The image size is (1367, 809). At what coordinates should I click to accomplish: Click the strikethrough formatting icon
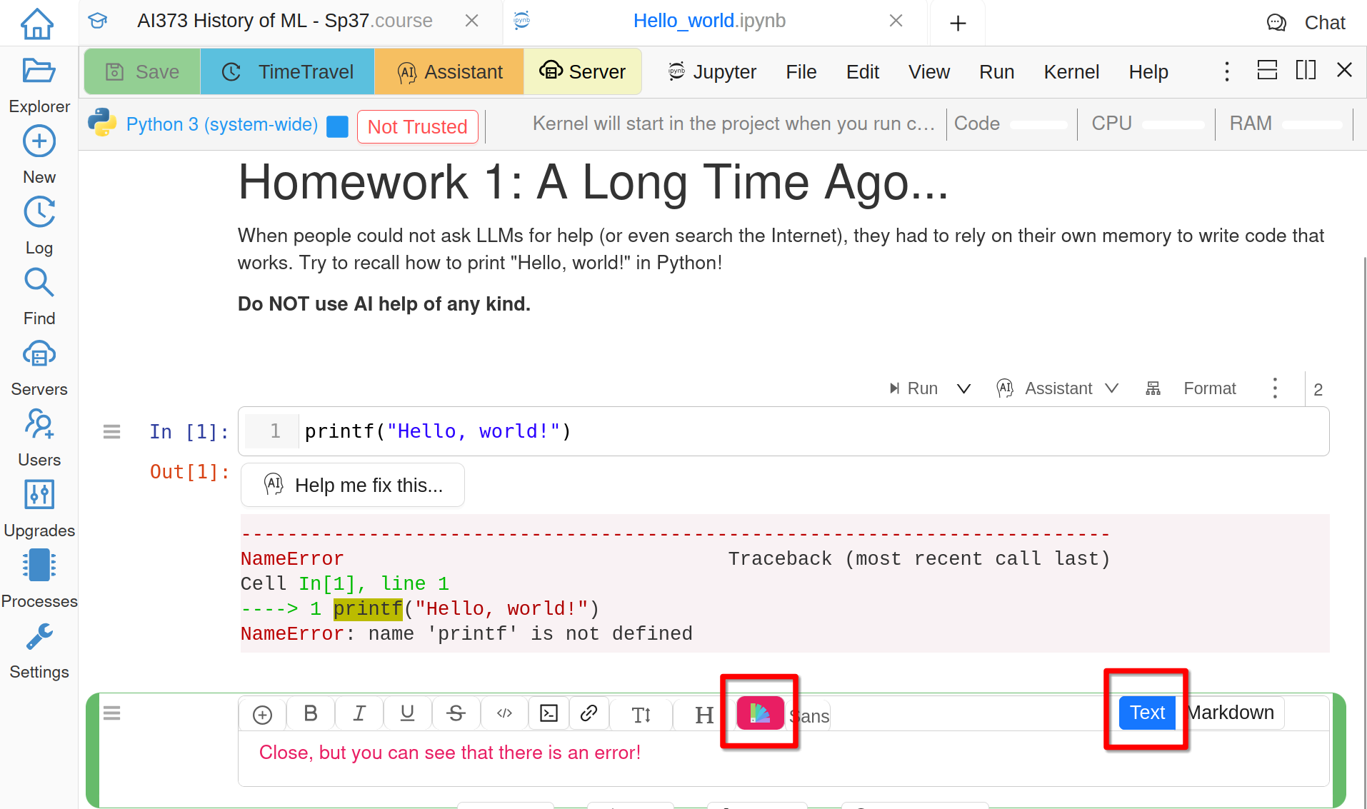point(456,713)
